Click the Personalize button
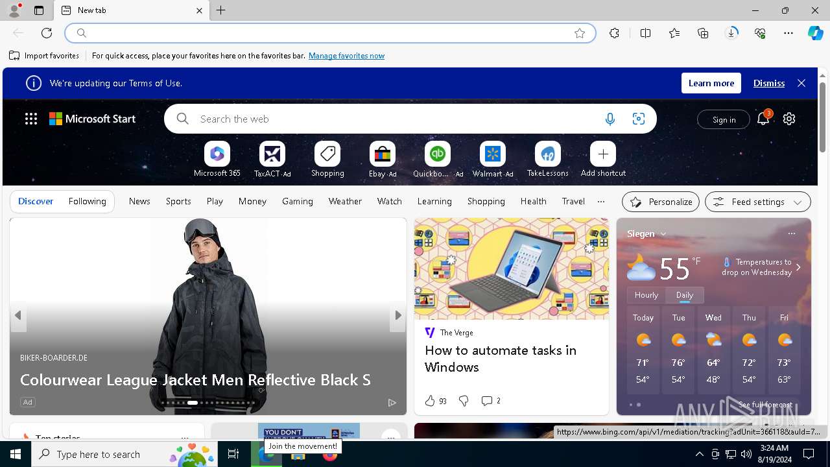The height and width of the screenshot is (467, 830). pyautogui.click(x=661, y=202)
